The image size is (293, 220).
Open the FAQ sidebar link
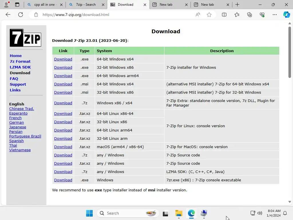pyautogui.click(x=14, y=78)
